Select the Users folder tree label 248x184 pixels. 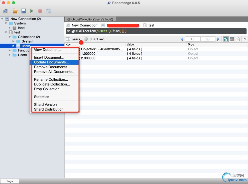click(22, 55)
